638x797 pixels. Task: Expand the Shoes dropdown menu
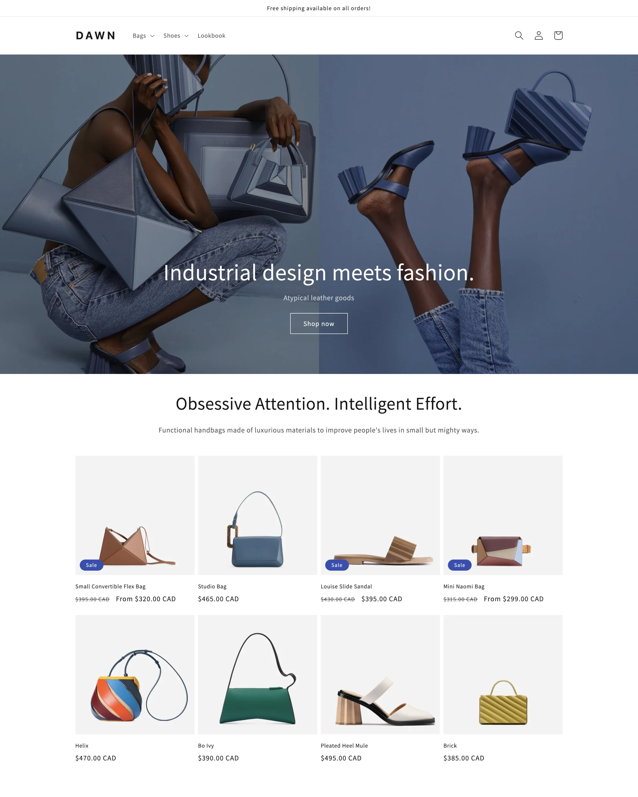176,35
